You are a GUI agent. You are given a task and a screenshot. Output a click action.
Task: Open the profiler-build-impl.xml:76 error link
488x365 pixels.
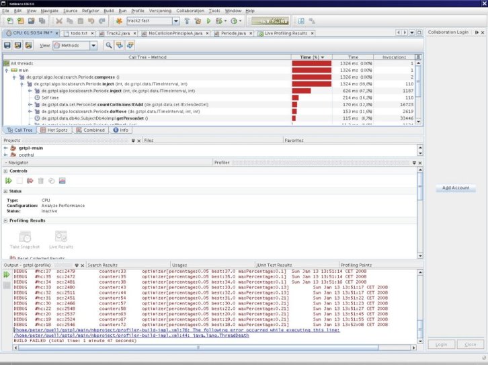tap(176, 330)
